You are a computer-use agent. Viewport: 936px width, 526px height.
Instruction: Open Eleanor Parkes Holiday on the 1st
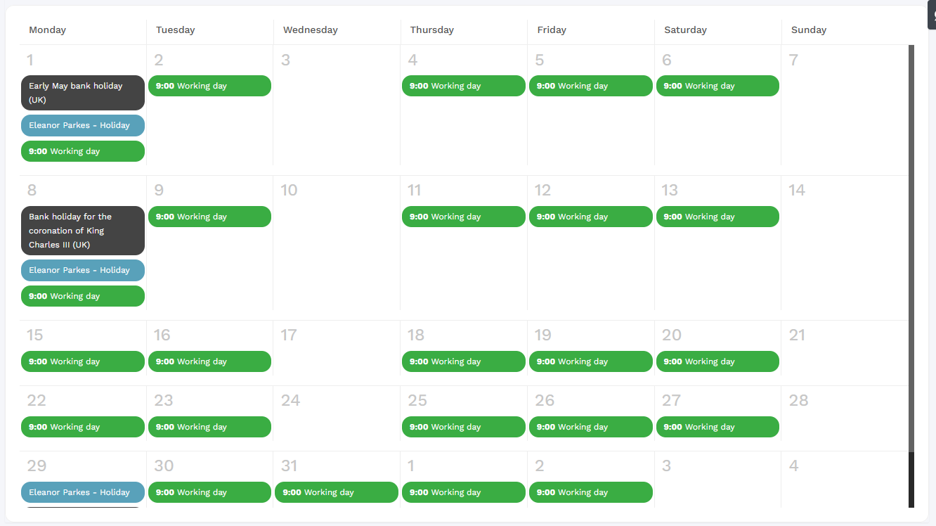point(83,125)
